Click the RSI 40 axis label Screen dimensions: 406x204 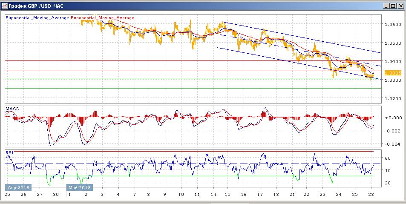click(x=388, y=170)
